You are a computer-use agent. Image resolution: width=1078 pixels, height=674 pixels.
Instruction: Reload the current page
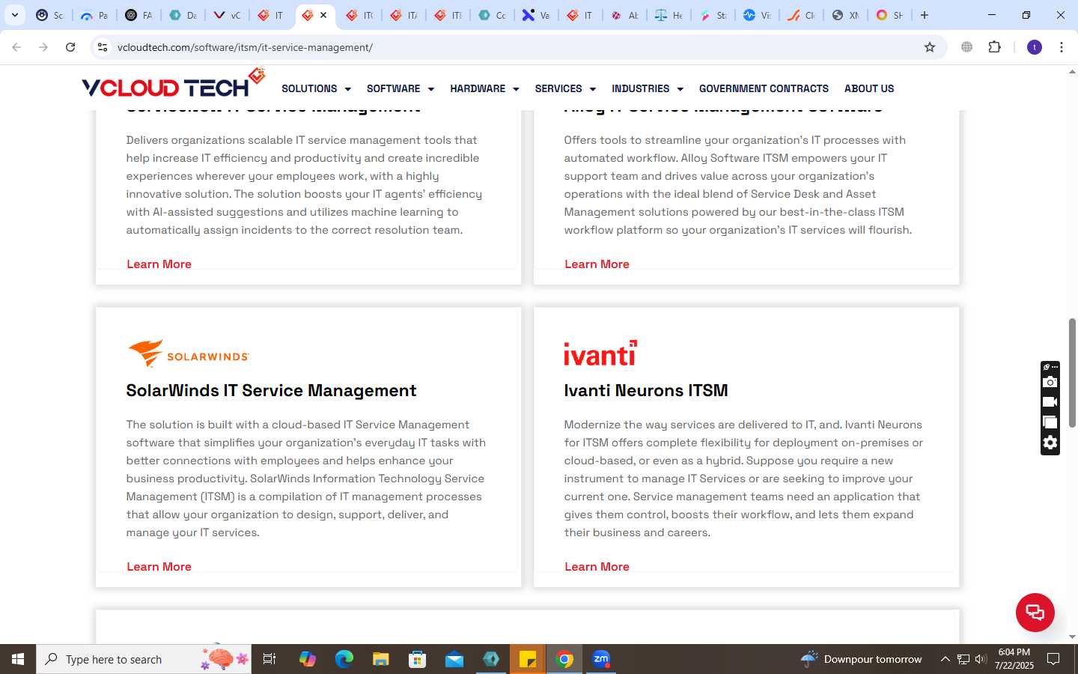(x=70, y=47)
